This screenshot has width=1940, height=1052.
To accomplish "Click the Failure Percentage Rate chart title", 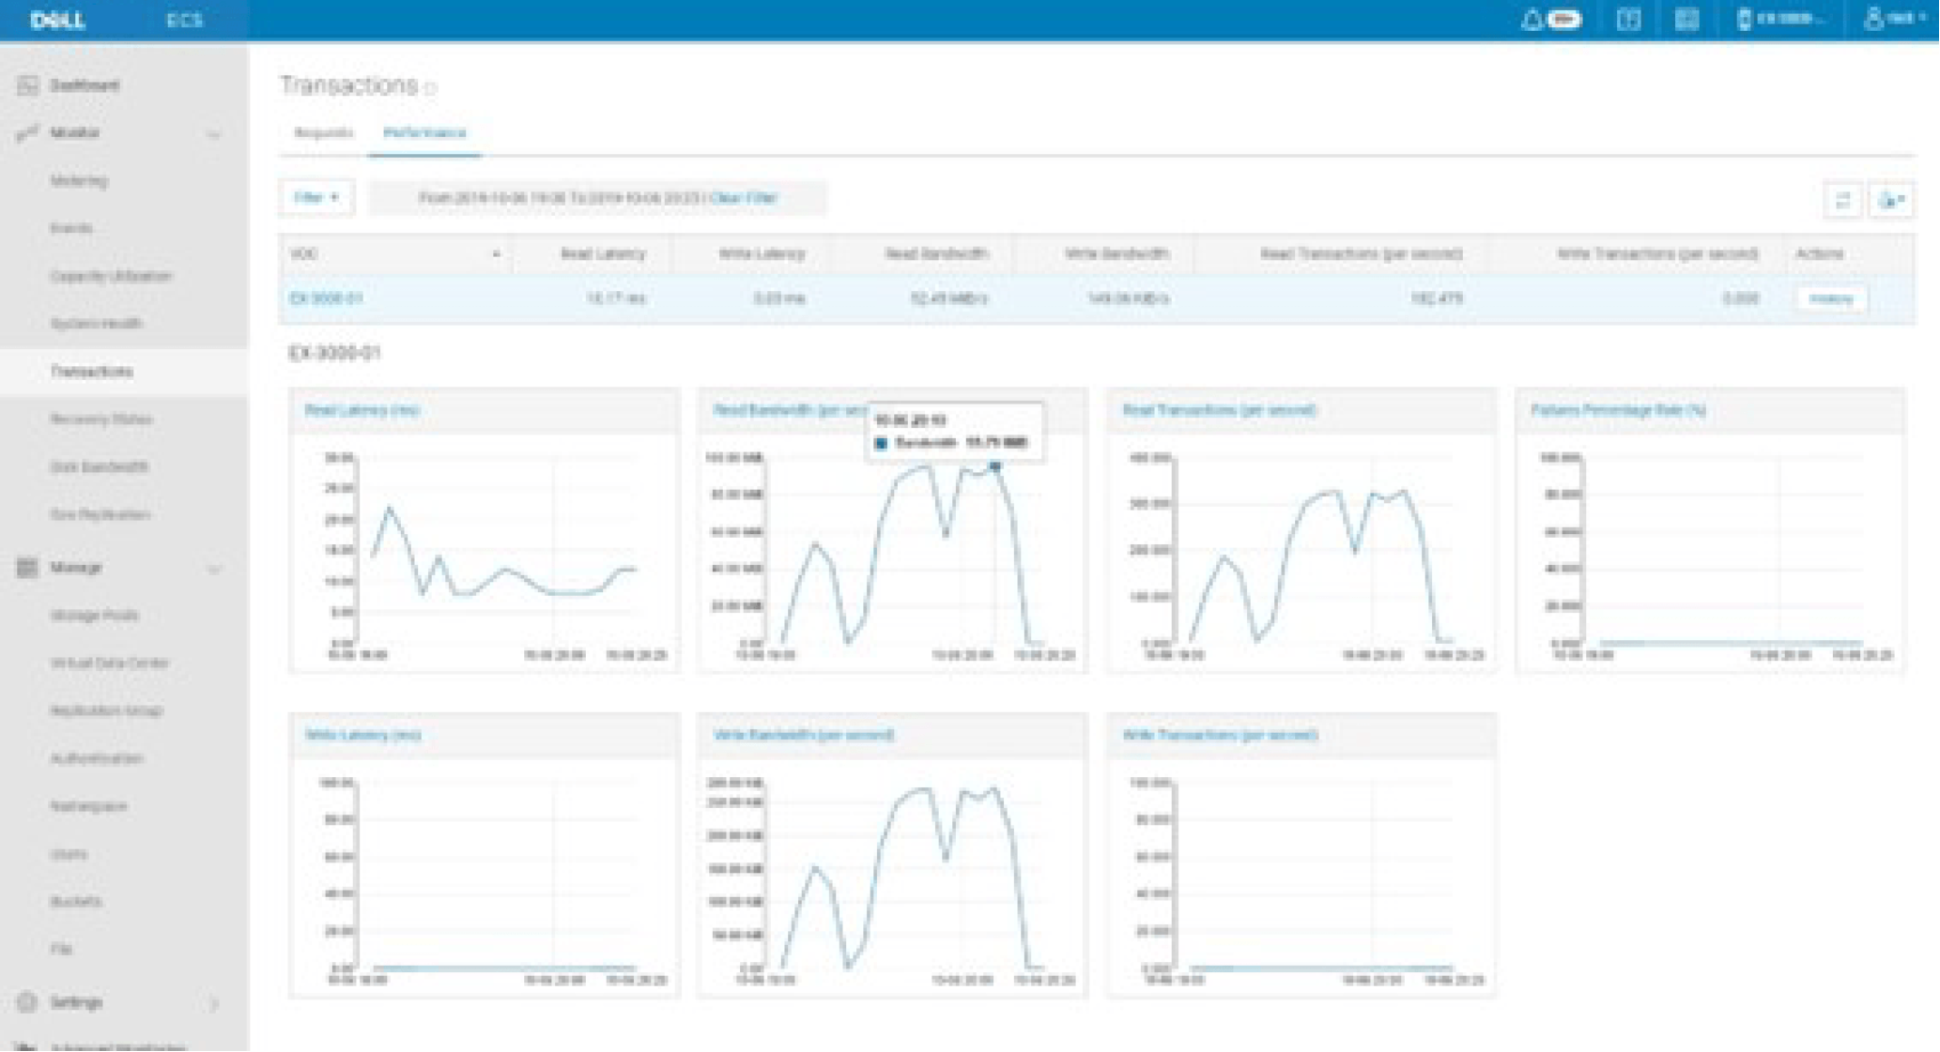I will pyautogui.click(x=1619, y=410).
